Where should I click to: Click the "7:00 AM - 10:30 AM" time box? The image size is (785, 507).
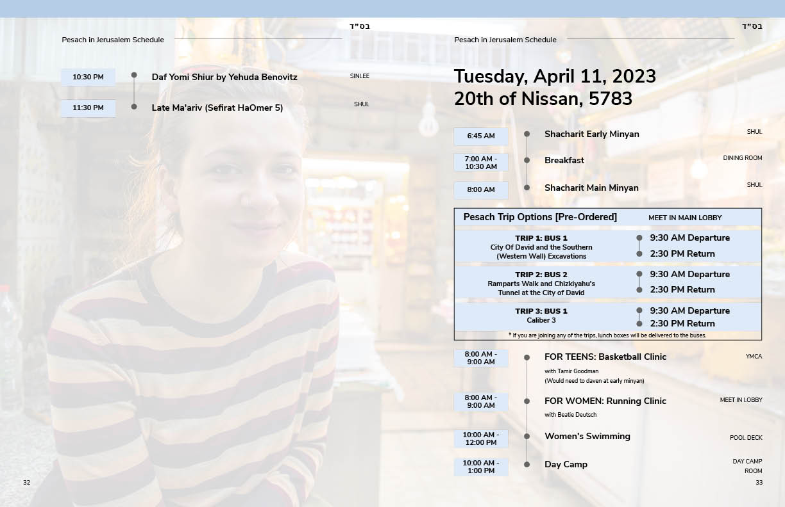tap(481, 163)
